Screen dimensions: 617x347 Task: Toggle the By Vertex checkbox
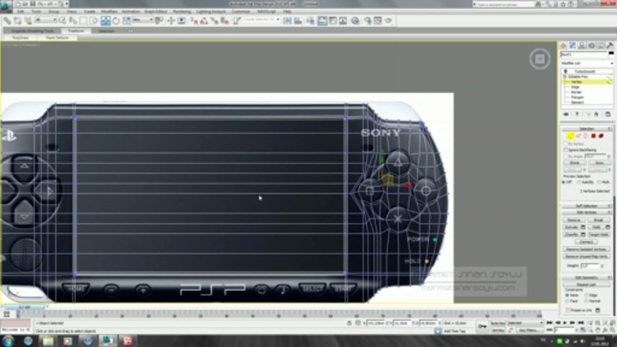pyautogui.click(x=566, y=144)
